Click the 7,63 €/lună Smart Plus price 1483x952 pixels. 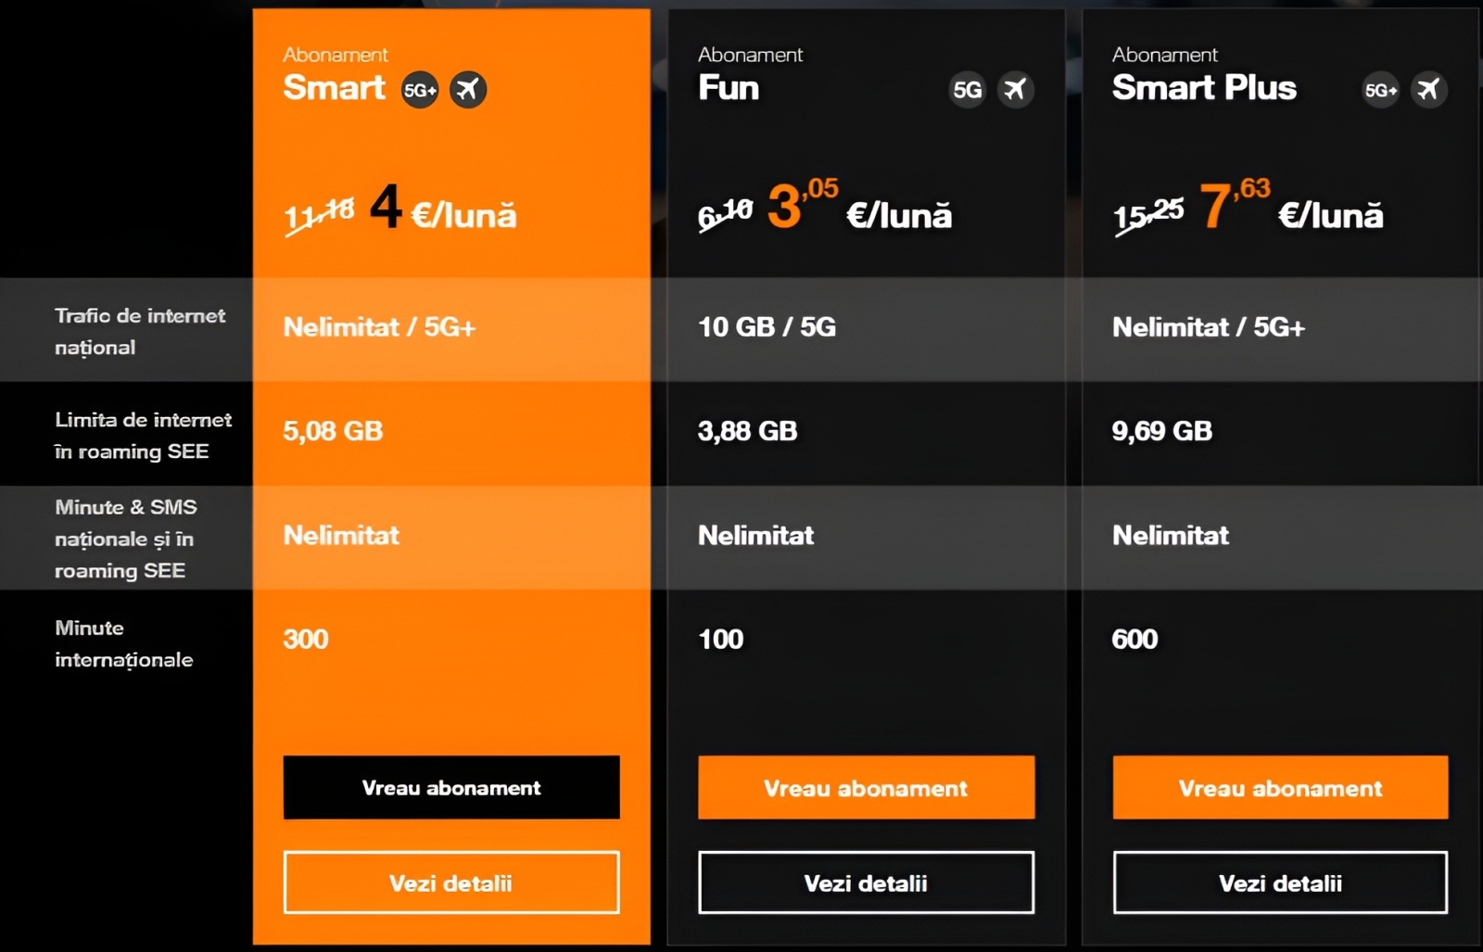pyautogui.click(x=1290, y=208)
